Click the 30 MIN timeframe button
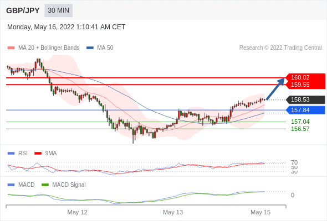 [58, 10]
